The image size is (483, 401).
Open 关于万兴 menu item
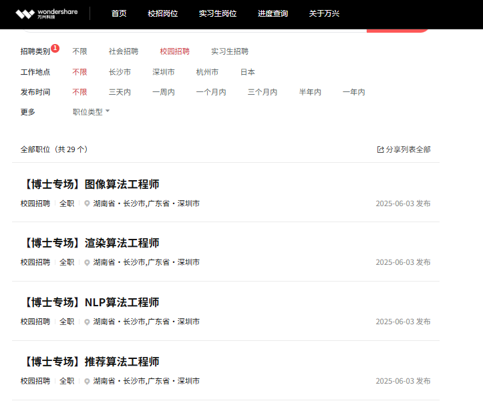point(324,13)
